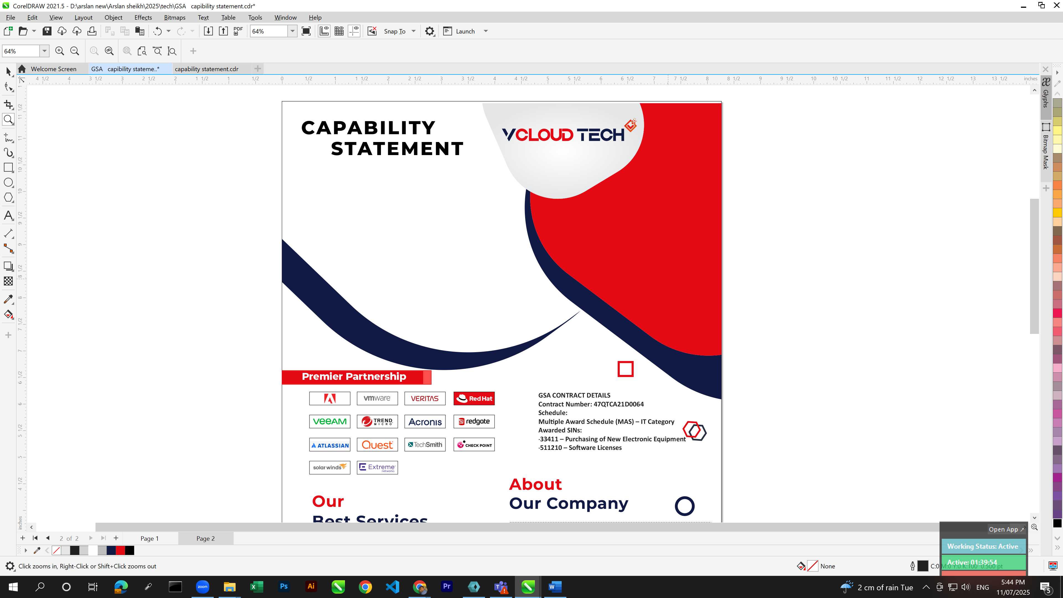The height and width of the screenshot is (598, 1063).
Task: Expand document palette flyout arrow
Action: point(25,551)
